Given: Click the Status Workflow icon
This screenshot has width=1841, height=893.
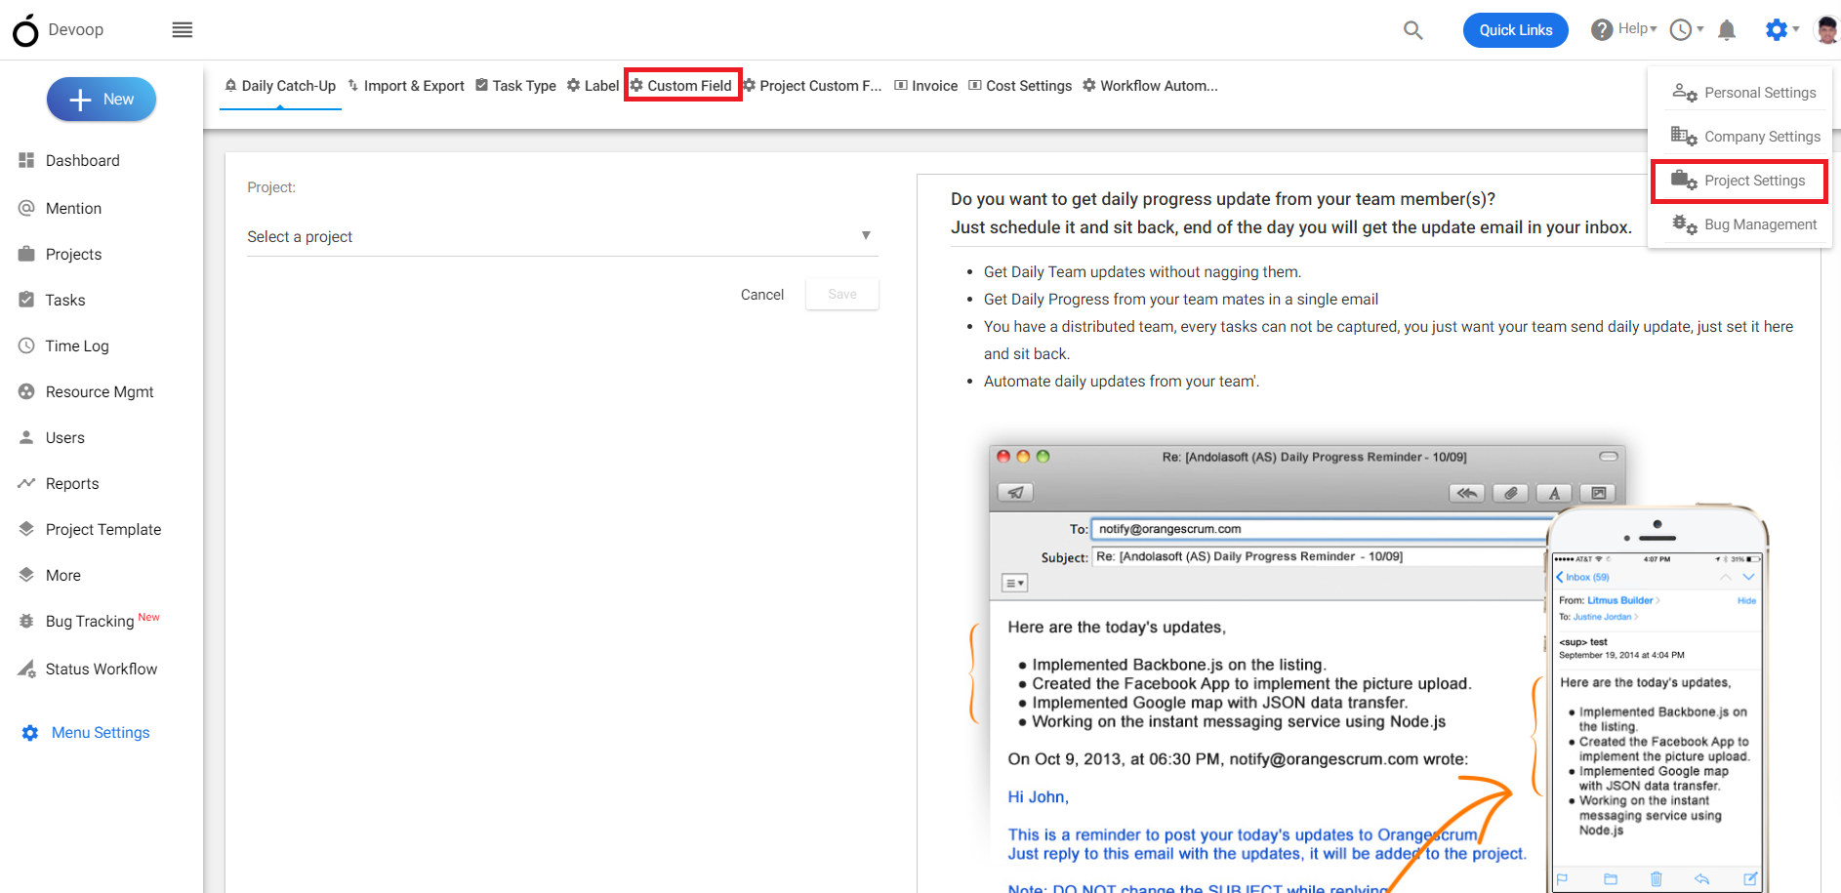Looking at the screenshot, I should pyautogui.click(x=26, y=669).
